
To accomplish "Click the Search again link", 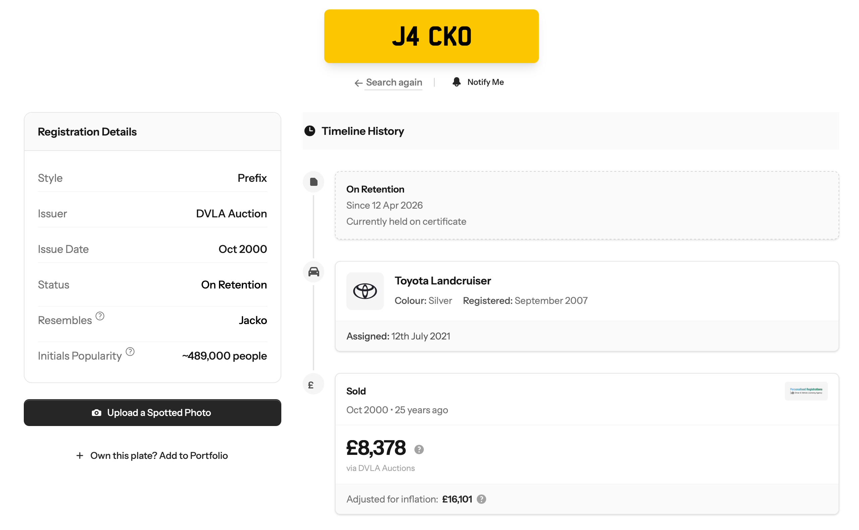I will (x=393, y=83).
